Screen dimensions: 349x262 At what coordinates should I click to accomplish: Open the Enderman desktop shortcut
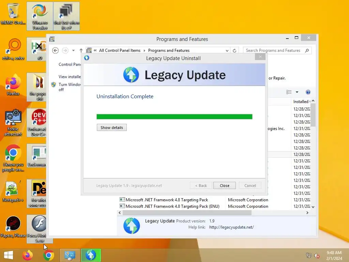click(37, 156)
